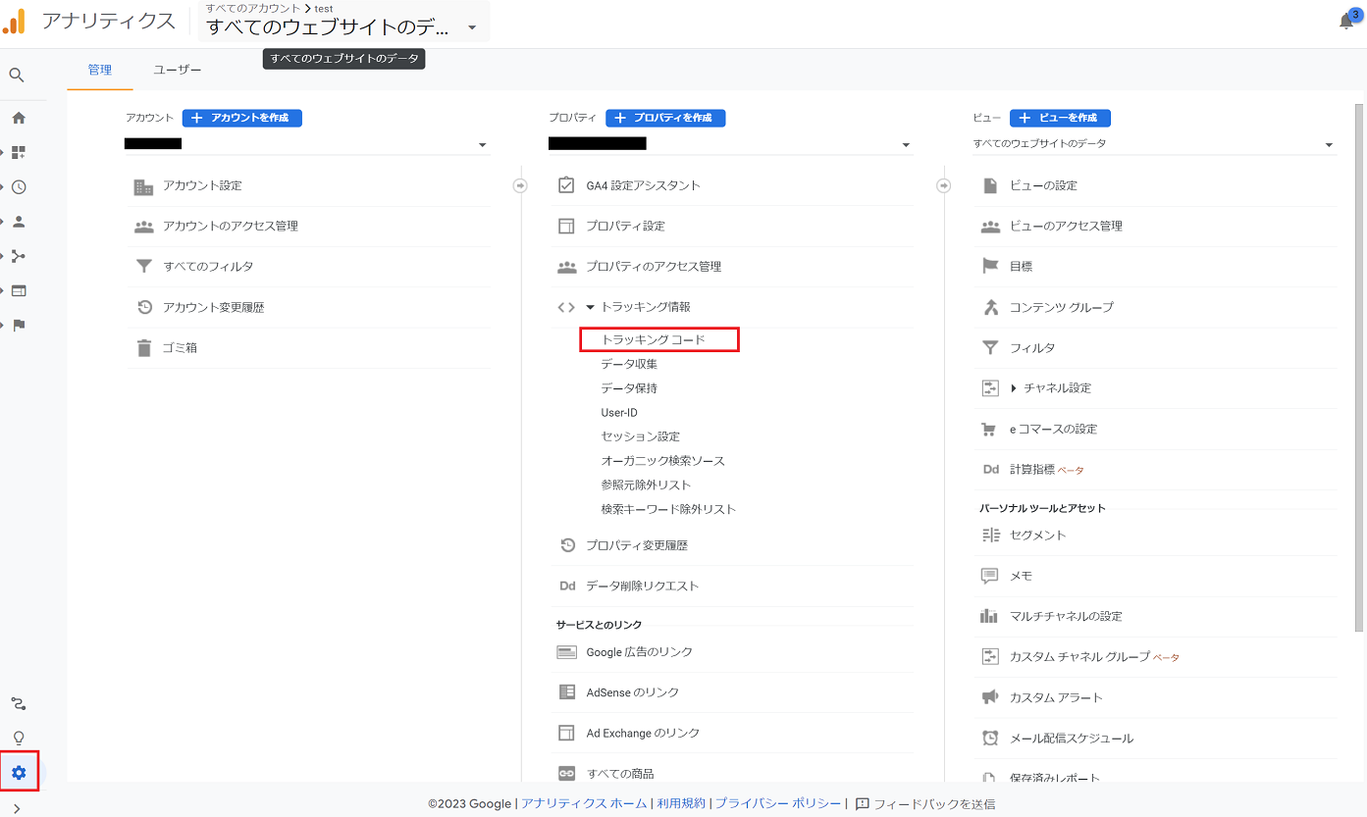Switch to the 管理 tab
The image size is (1367, 817).
[x=100, y=70]
